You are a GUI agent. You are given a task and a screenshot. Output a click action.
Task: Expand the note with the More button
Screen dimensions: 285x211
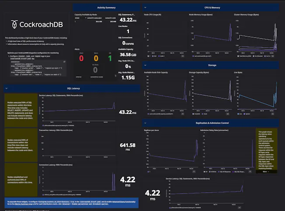pyautogui.click(x=266, y=172)
